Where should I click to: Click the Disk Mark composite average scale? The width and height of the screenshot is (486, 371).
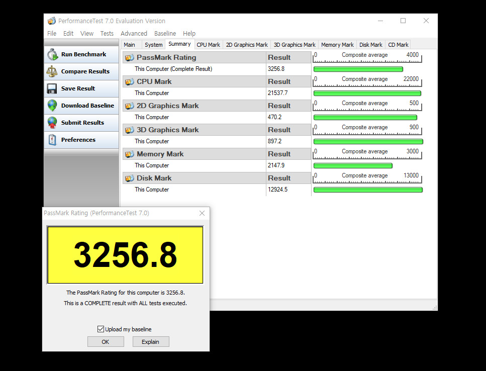pyautogui.click(x=367, y=178)
